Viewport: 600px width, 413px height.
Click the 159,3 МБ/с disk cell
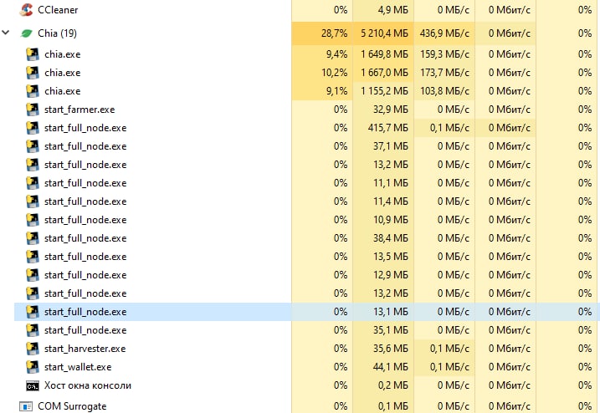point(444,54)
